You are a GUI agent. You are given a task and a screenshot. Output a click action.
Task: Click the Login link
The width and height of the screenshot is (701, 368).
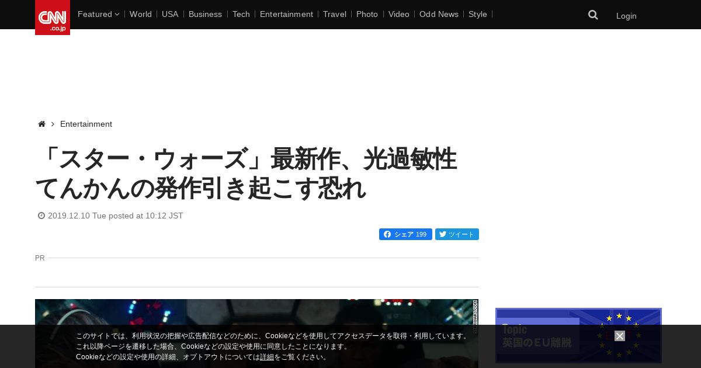pos(626,16)
